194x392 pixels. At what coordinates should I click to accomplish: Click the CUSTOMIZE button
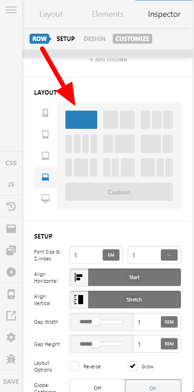(132, 39)
